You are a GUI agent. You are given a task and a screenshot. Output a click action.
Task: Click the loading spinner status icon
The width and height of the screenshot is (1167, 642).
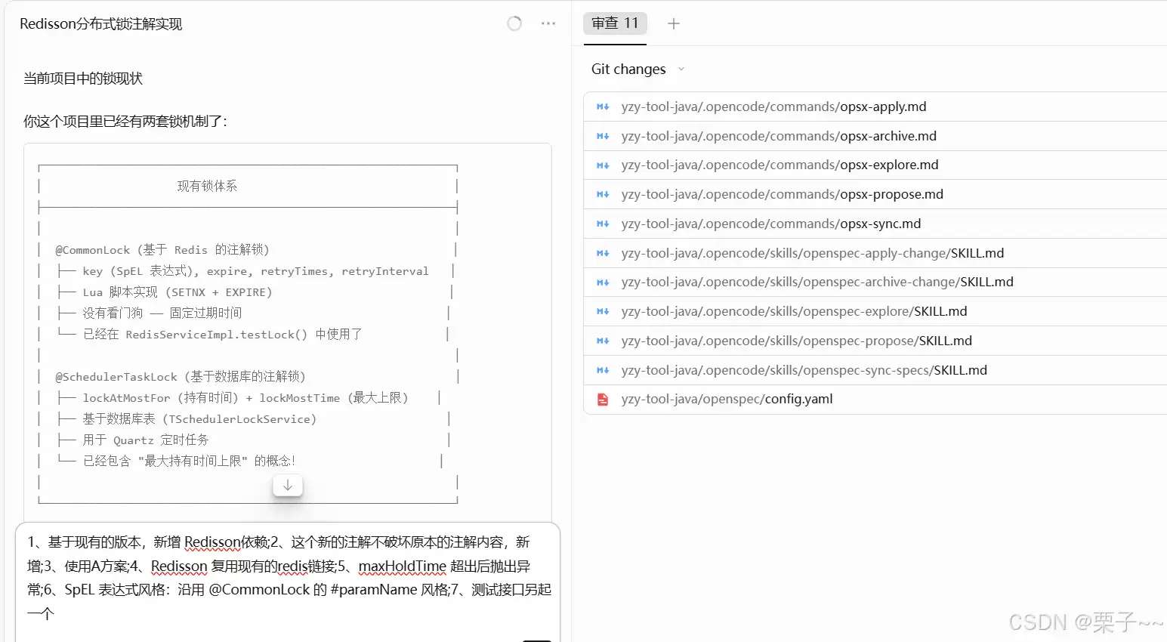(x=514, y=23)
